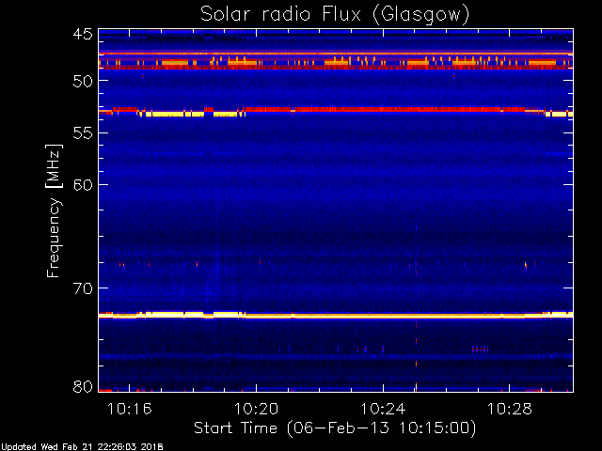Click the 10:16 time tick label

click(x=130, y=409)
